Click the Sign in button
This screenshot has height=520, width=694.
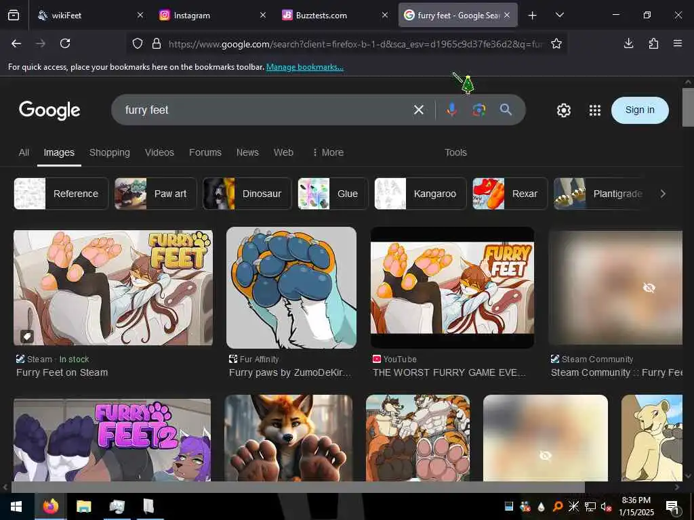pyautogui.click(x=640, y=110)
